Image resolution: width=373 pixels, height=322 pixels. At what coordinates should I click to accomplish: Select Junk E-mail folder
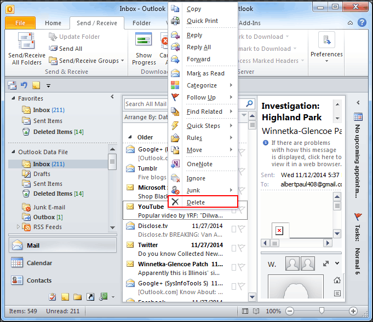(49, 207)
